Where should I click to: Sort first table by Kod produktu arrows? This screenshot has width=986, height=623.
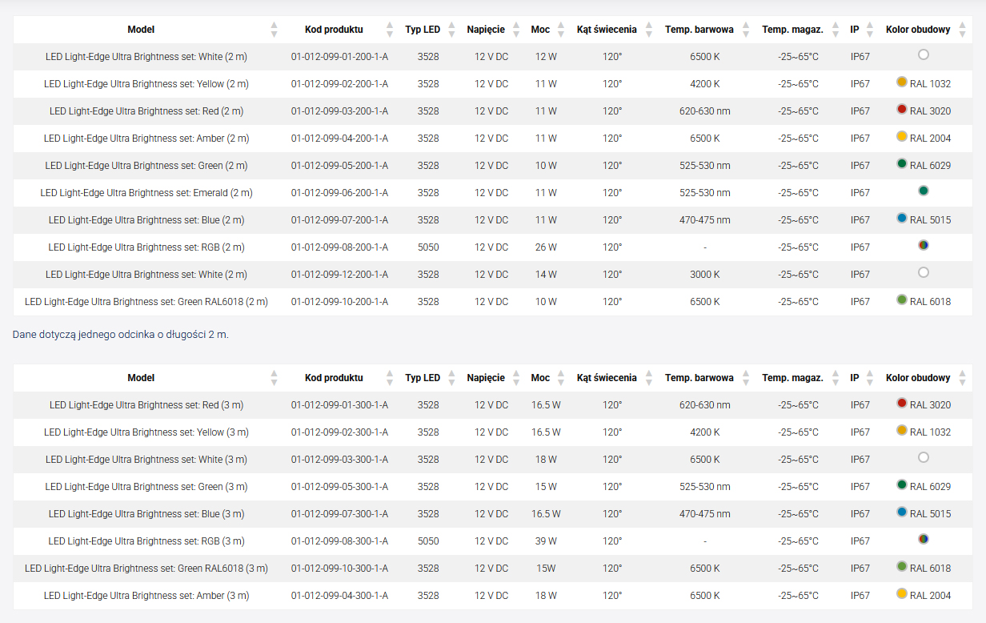pos(390,30)
